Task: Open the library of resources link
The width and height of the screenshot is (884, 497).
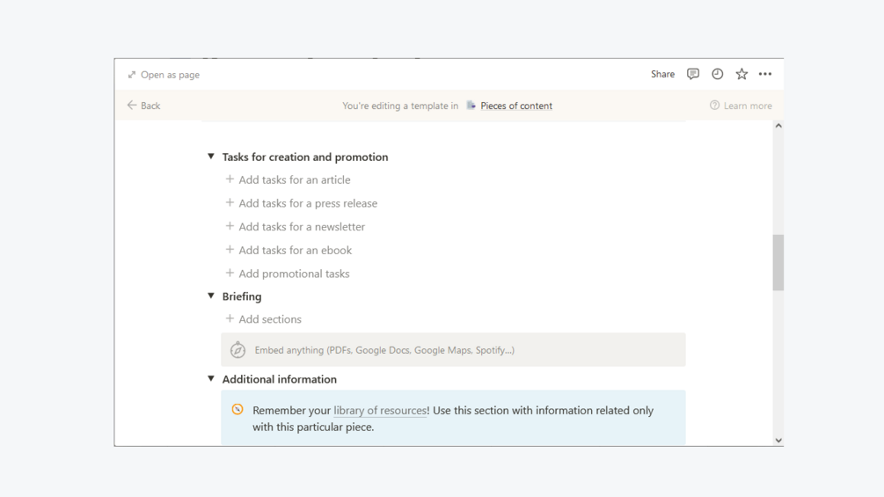Action: pyautogui.click(x=380, y=411)
